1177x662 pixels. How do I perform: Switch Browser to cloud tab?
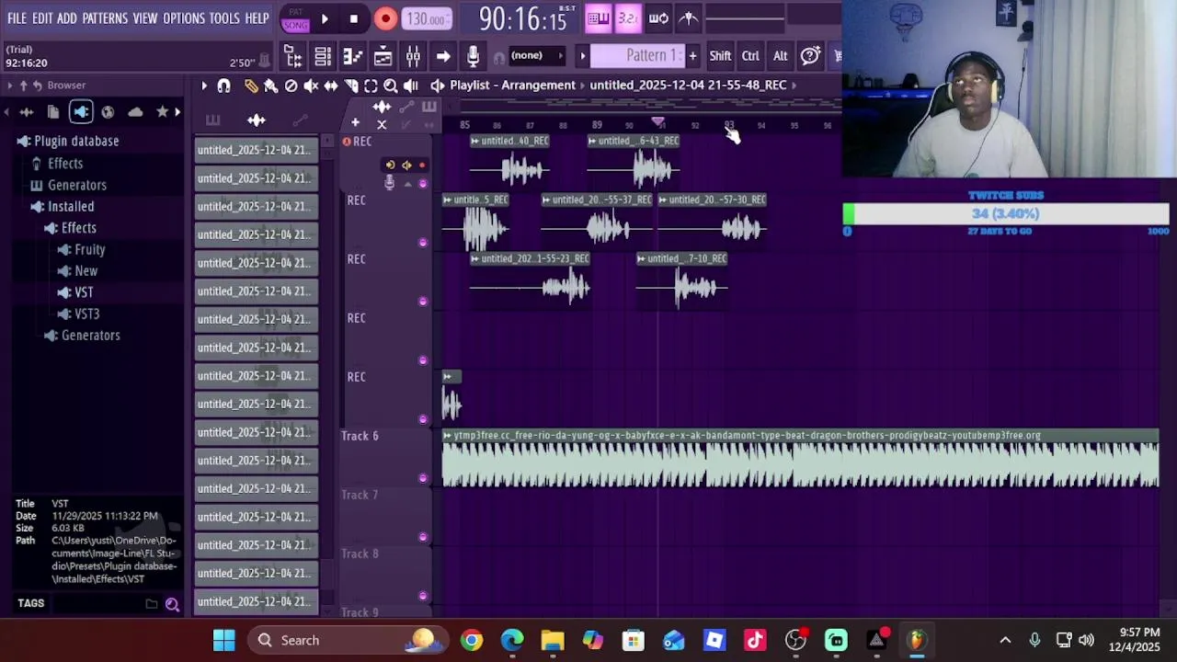135,112
